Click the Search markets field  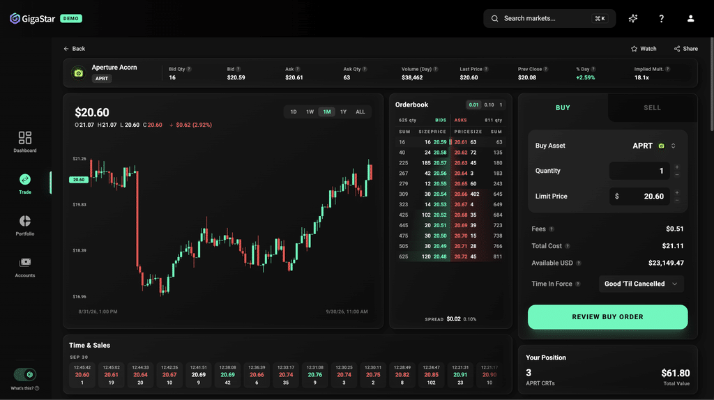pos(549,19)
